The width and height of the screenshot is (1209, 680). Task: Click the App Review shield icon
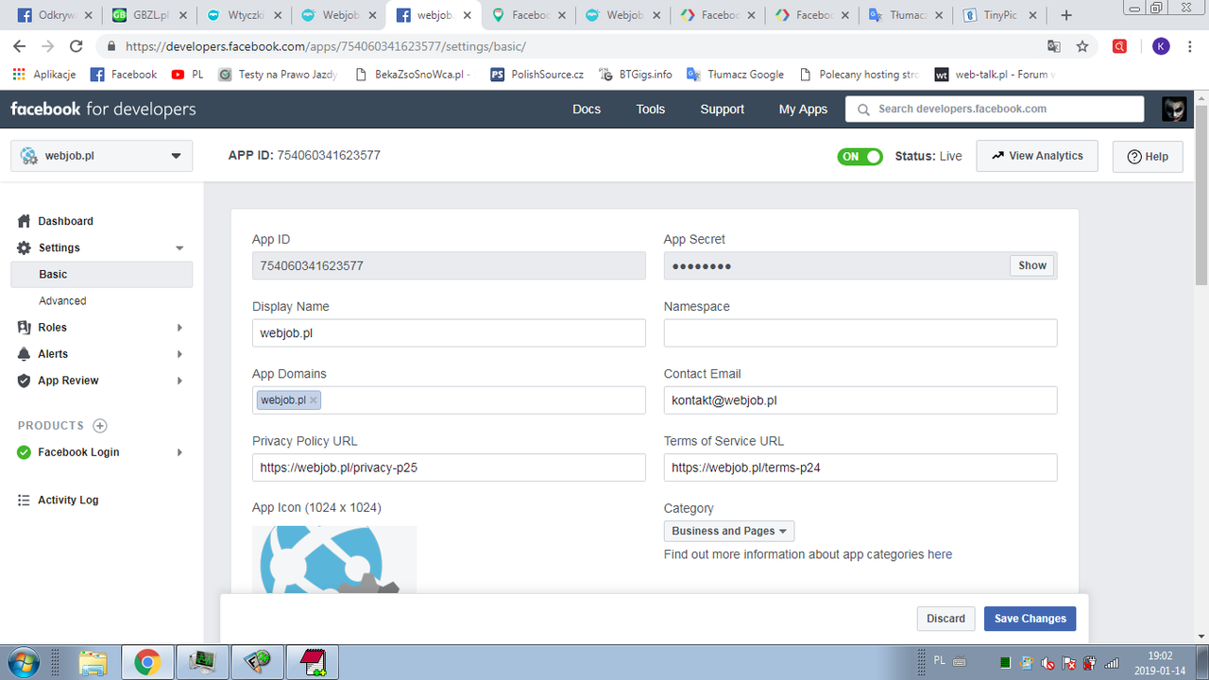[x=25, y=381]
